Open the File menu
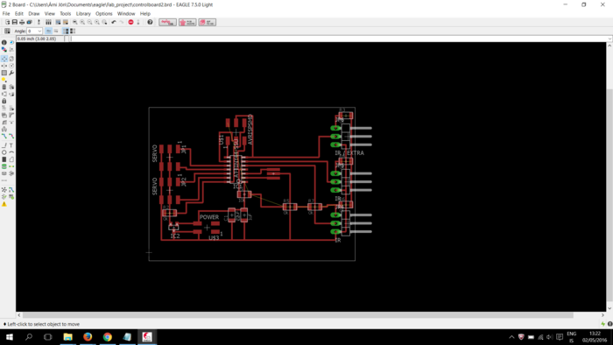613x345 pixels. (6, 13)
